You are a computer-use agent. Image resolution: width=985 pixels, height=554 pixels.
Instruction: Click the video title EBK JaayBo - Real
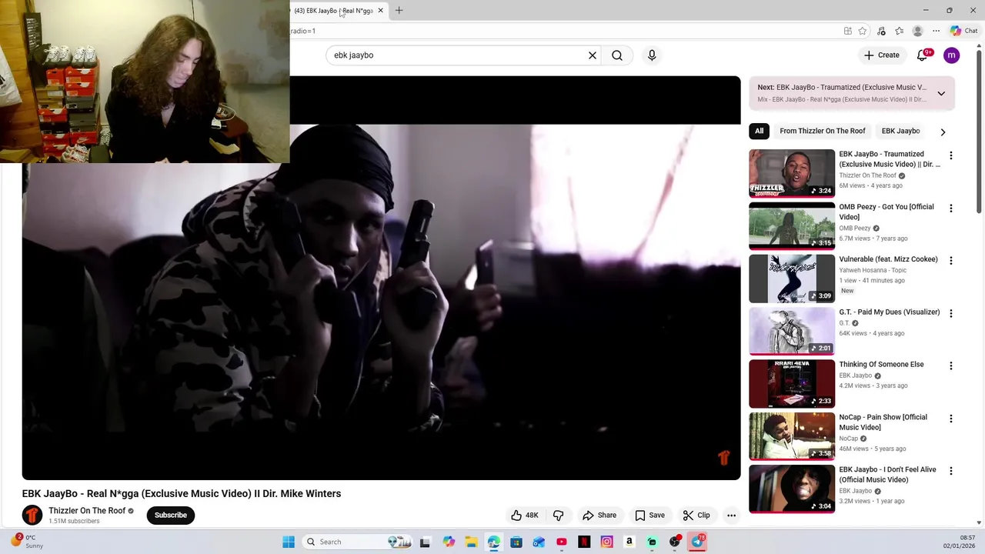pos(182,494)
